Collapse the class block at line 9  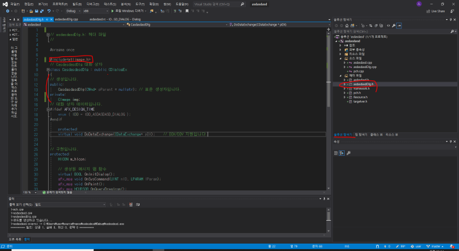coord(48,70)
